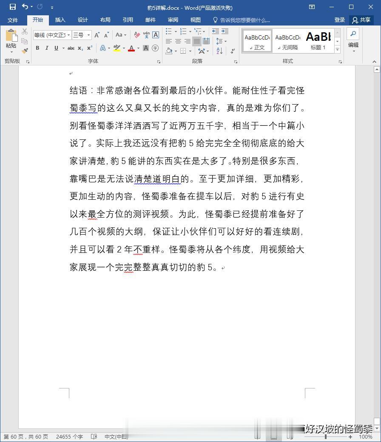
Task: Toggle strikethrough (abc) formatting
Action: pos(71,48)
